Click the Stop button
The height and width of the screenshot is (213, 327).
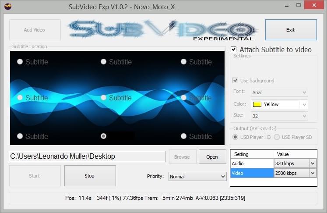tap(90, 176)
